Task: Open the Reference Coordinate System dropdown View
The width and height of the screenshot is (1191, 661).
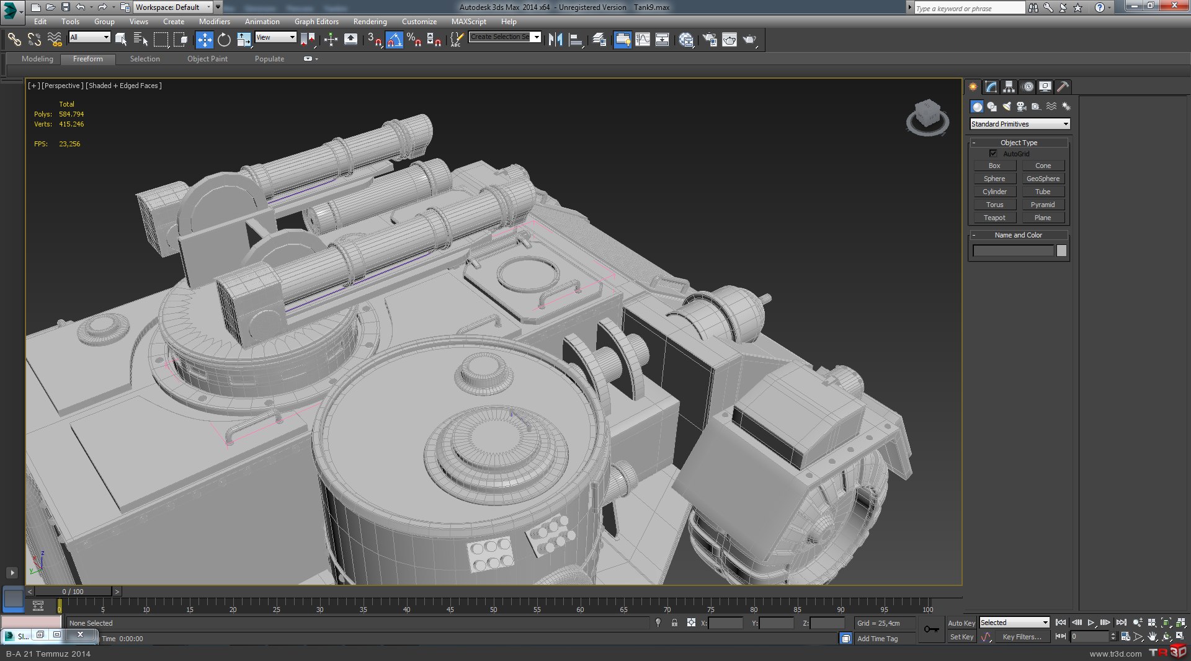Action: click(x=275, y=37)
